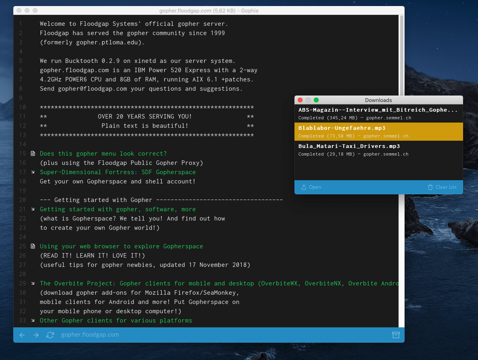Click directory arrow icon beside 'Getting started with gopher'
This screenshot has width=478, height=360.
[33, 209]
